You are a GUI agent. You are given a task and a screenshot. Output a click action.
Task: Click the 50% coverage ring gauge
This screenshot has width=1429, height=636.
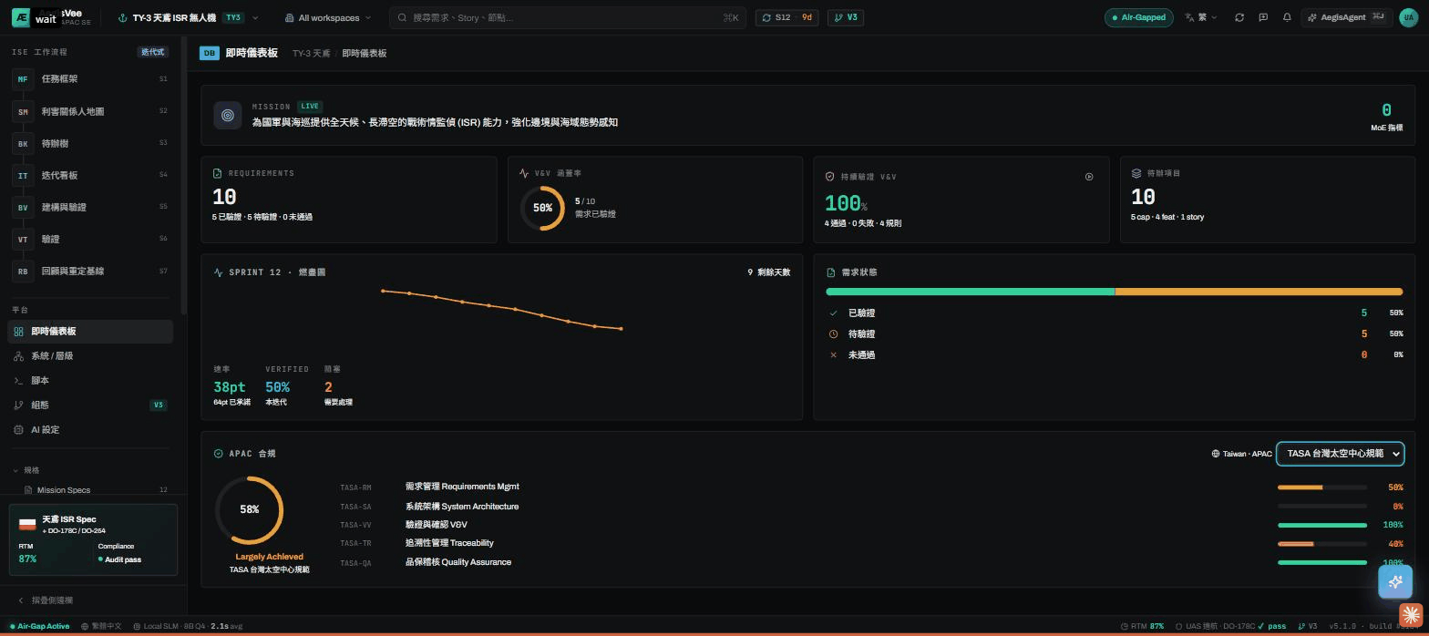(x=542, y=208)
